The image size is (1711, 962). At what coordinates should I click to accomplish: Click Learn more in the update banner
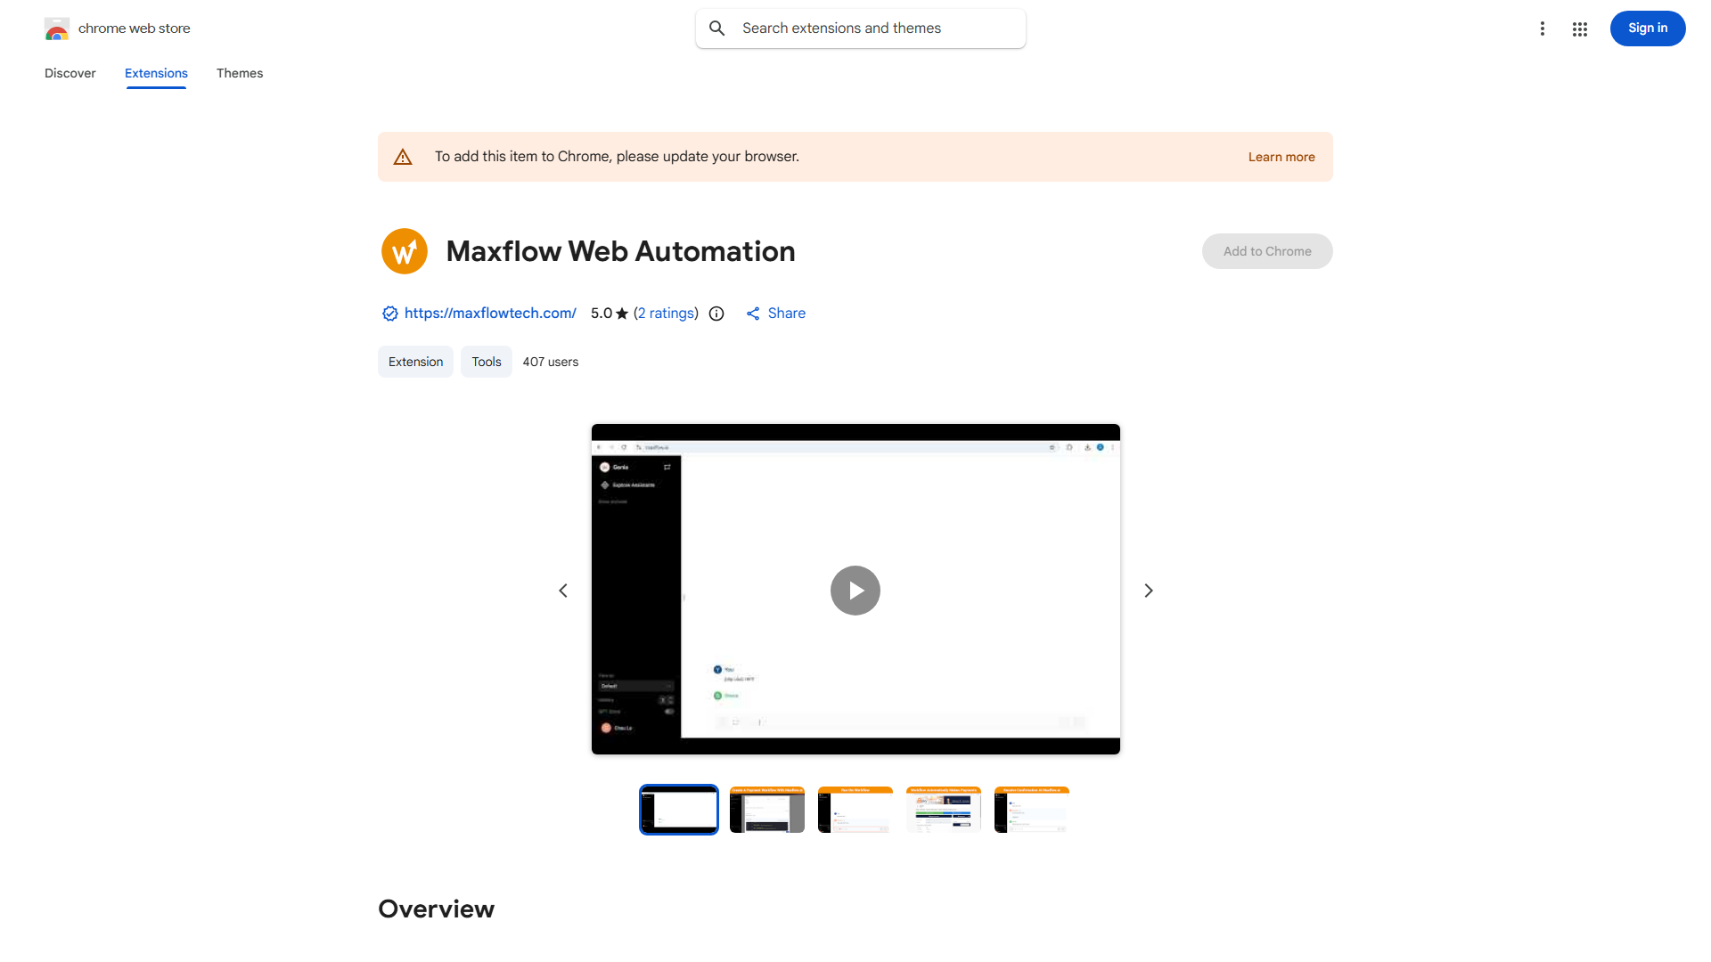tap(1281, 156)
